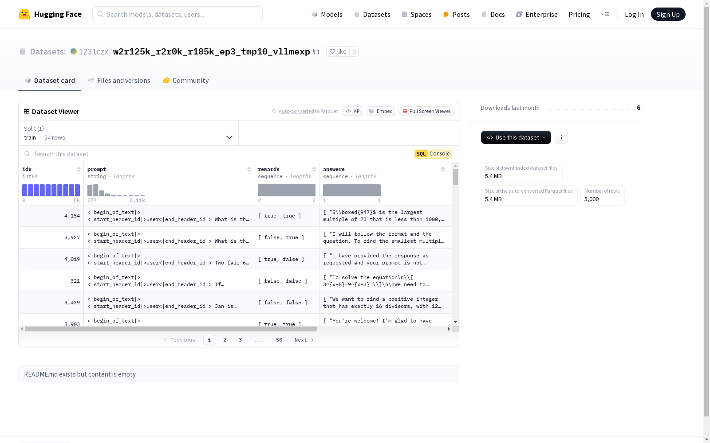Go to page 2 of the dataset
Screen dimensions: 710x443
(x=225, y=340)
